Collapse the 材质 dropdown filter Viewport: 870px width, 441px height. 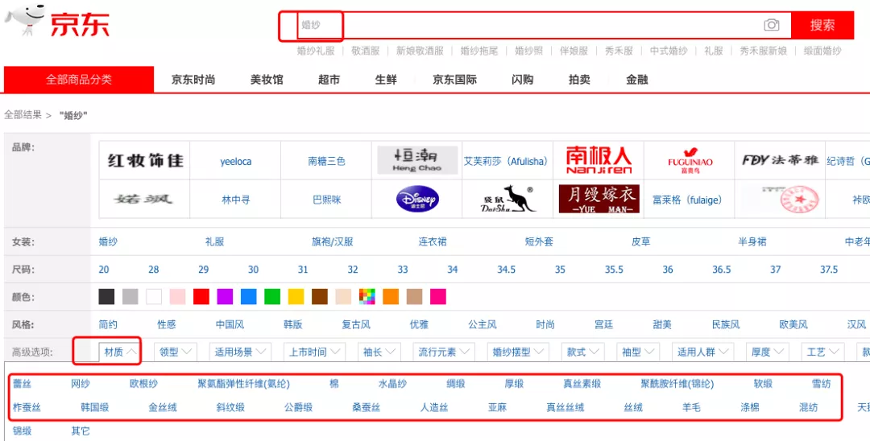121,352
